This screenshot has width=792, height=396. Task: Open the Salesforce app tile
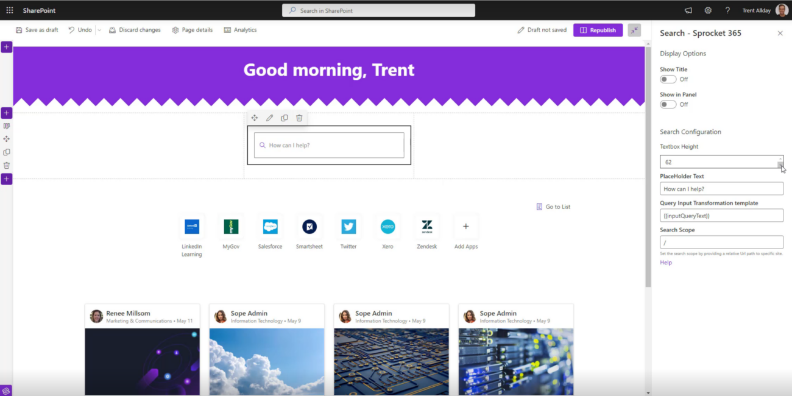[270, 226]
